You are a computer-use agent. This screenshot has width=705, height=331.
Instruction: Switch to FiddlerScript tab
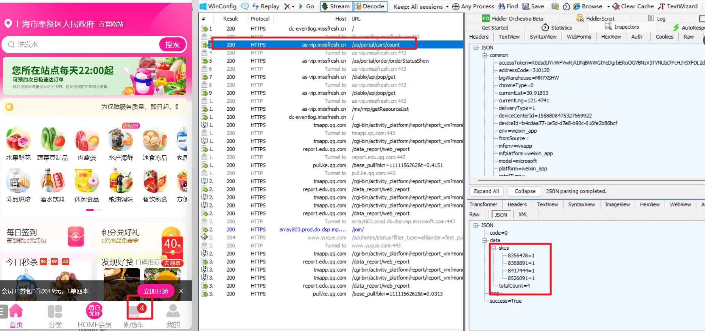click(x=595, y=19)
